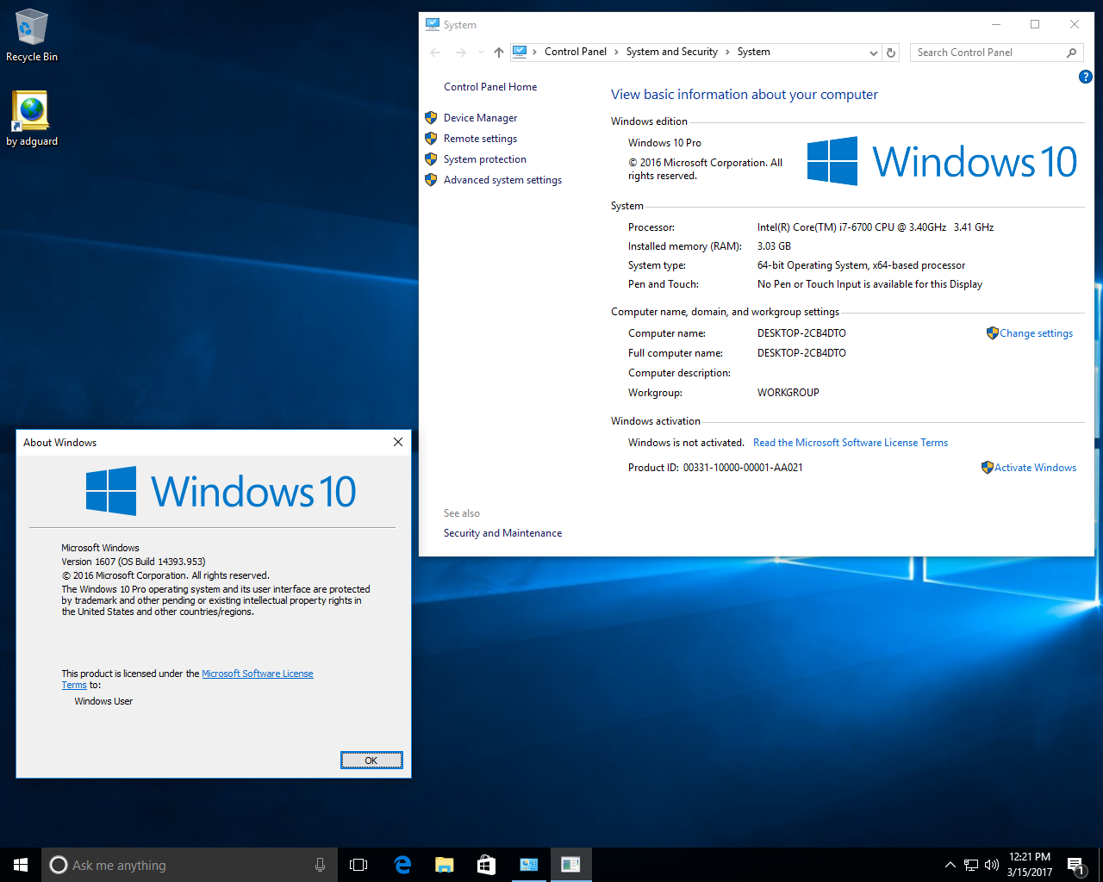Click the volume speaker icon in the tray
Screen dimensions: 1103x882
click(991, 865)
